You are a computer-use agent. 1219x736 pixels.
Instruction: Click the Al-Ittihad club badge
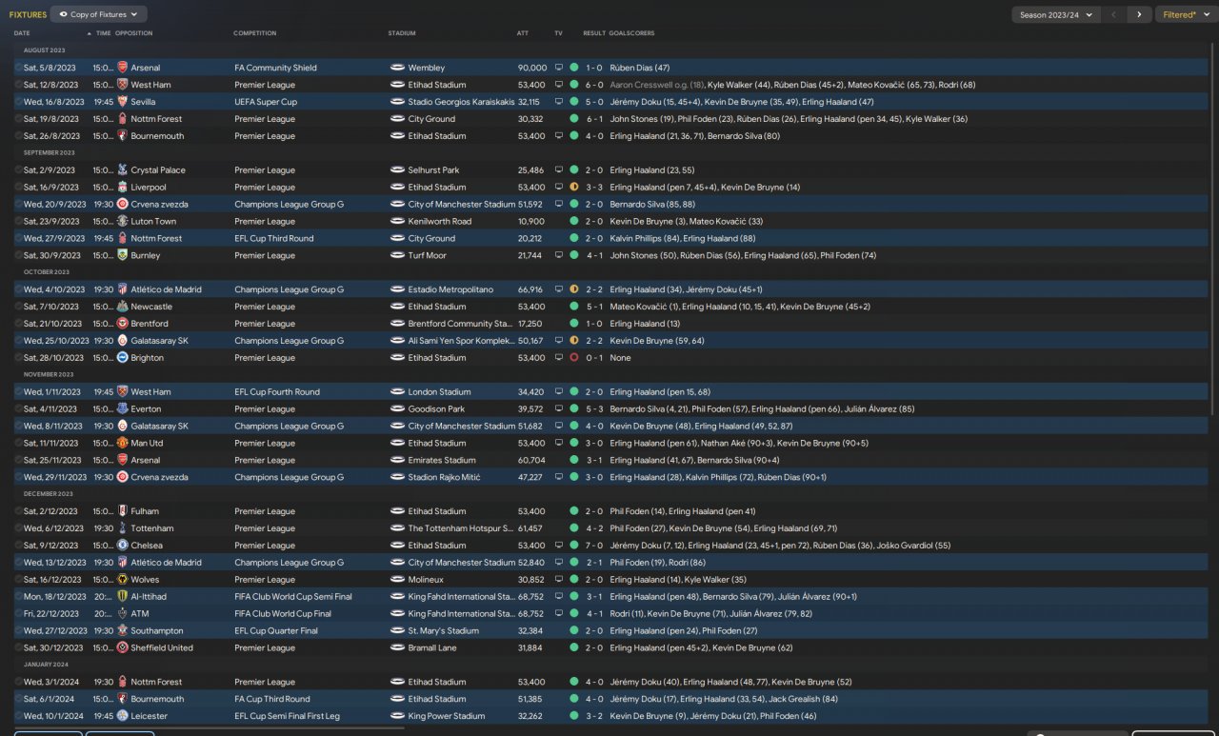point(122,597)
